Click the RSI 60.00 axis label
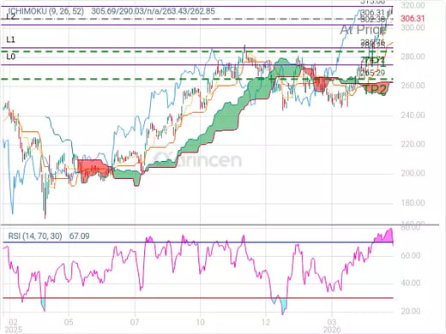 [411, 255]
